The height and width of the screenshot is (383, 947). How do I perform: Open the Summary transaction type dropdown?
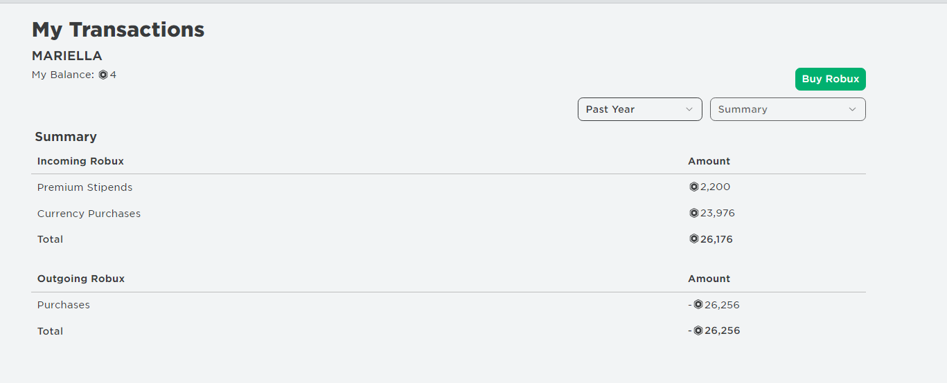click(x=788, y=109)
